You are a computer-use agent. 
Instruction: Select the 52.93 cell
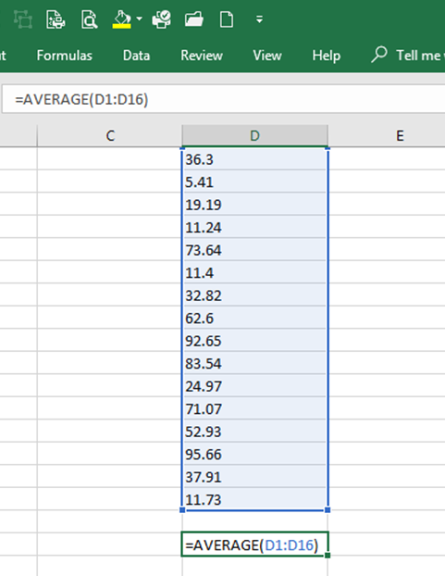tap(254, 432)
